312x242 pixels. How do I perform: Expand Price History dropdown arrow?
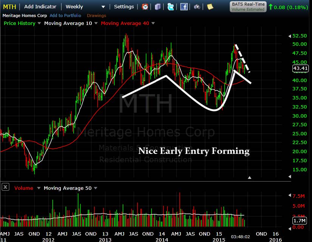pos(39,23)
